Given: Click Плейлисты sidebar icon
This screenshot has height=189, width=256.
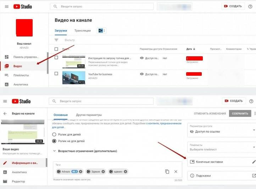Looking at the screenshot, I should tap(6, 75).
